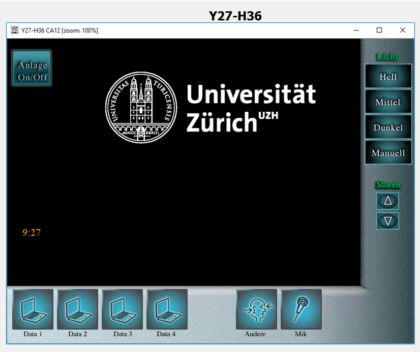Viewport: 420px width, 352px height.
Task: Dim the lights with Dunkel
Action: coord(388,127)
